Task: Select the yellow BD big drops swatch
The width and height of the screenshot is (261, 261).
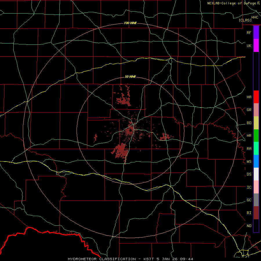Action: tap(256, 123)
